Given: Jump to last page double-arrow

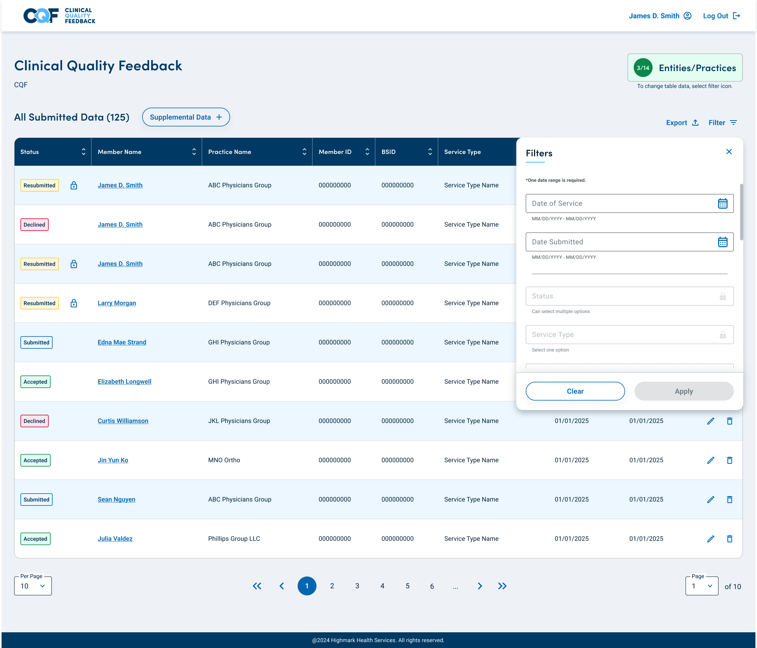Looking at the screenshot, I should tap(502, 586).
